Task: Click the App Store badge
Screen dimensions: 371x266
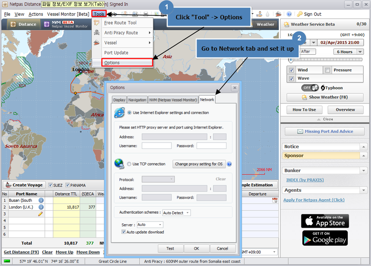Action: 325,221
